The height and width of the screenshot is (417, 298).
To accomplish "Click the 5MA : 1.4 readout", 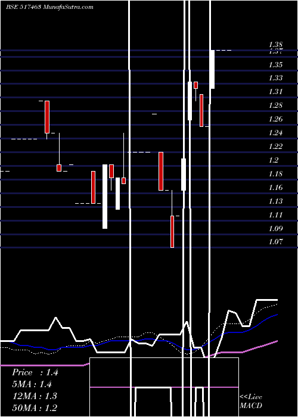I will click(x=32, y=384).
